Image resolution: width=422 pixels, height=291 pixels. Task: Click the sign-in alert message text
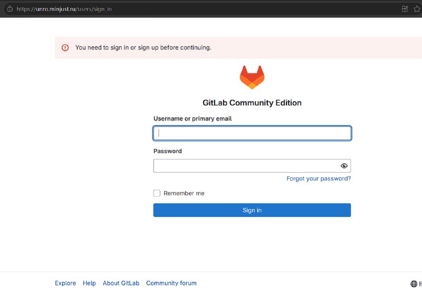143,47
